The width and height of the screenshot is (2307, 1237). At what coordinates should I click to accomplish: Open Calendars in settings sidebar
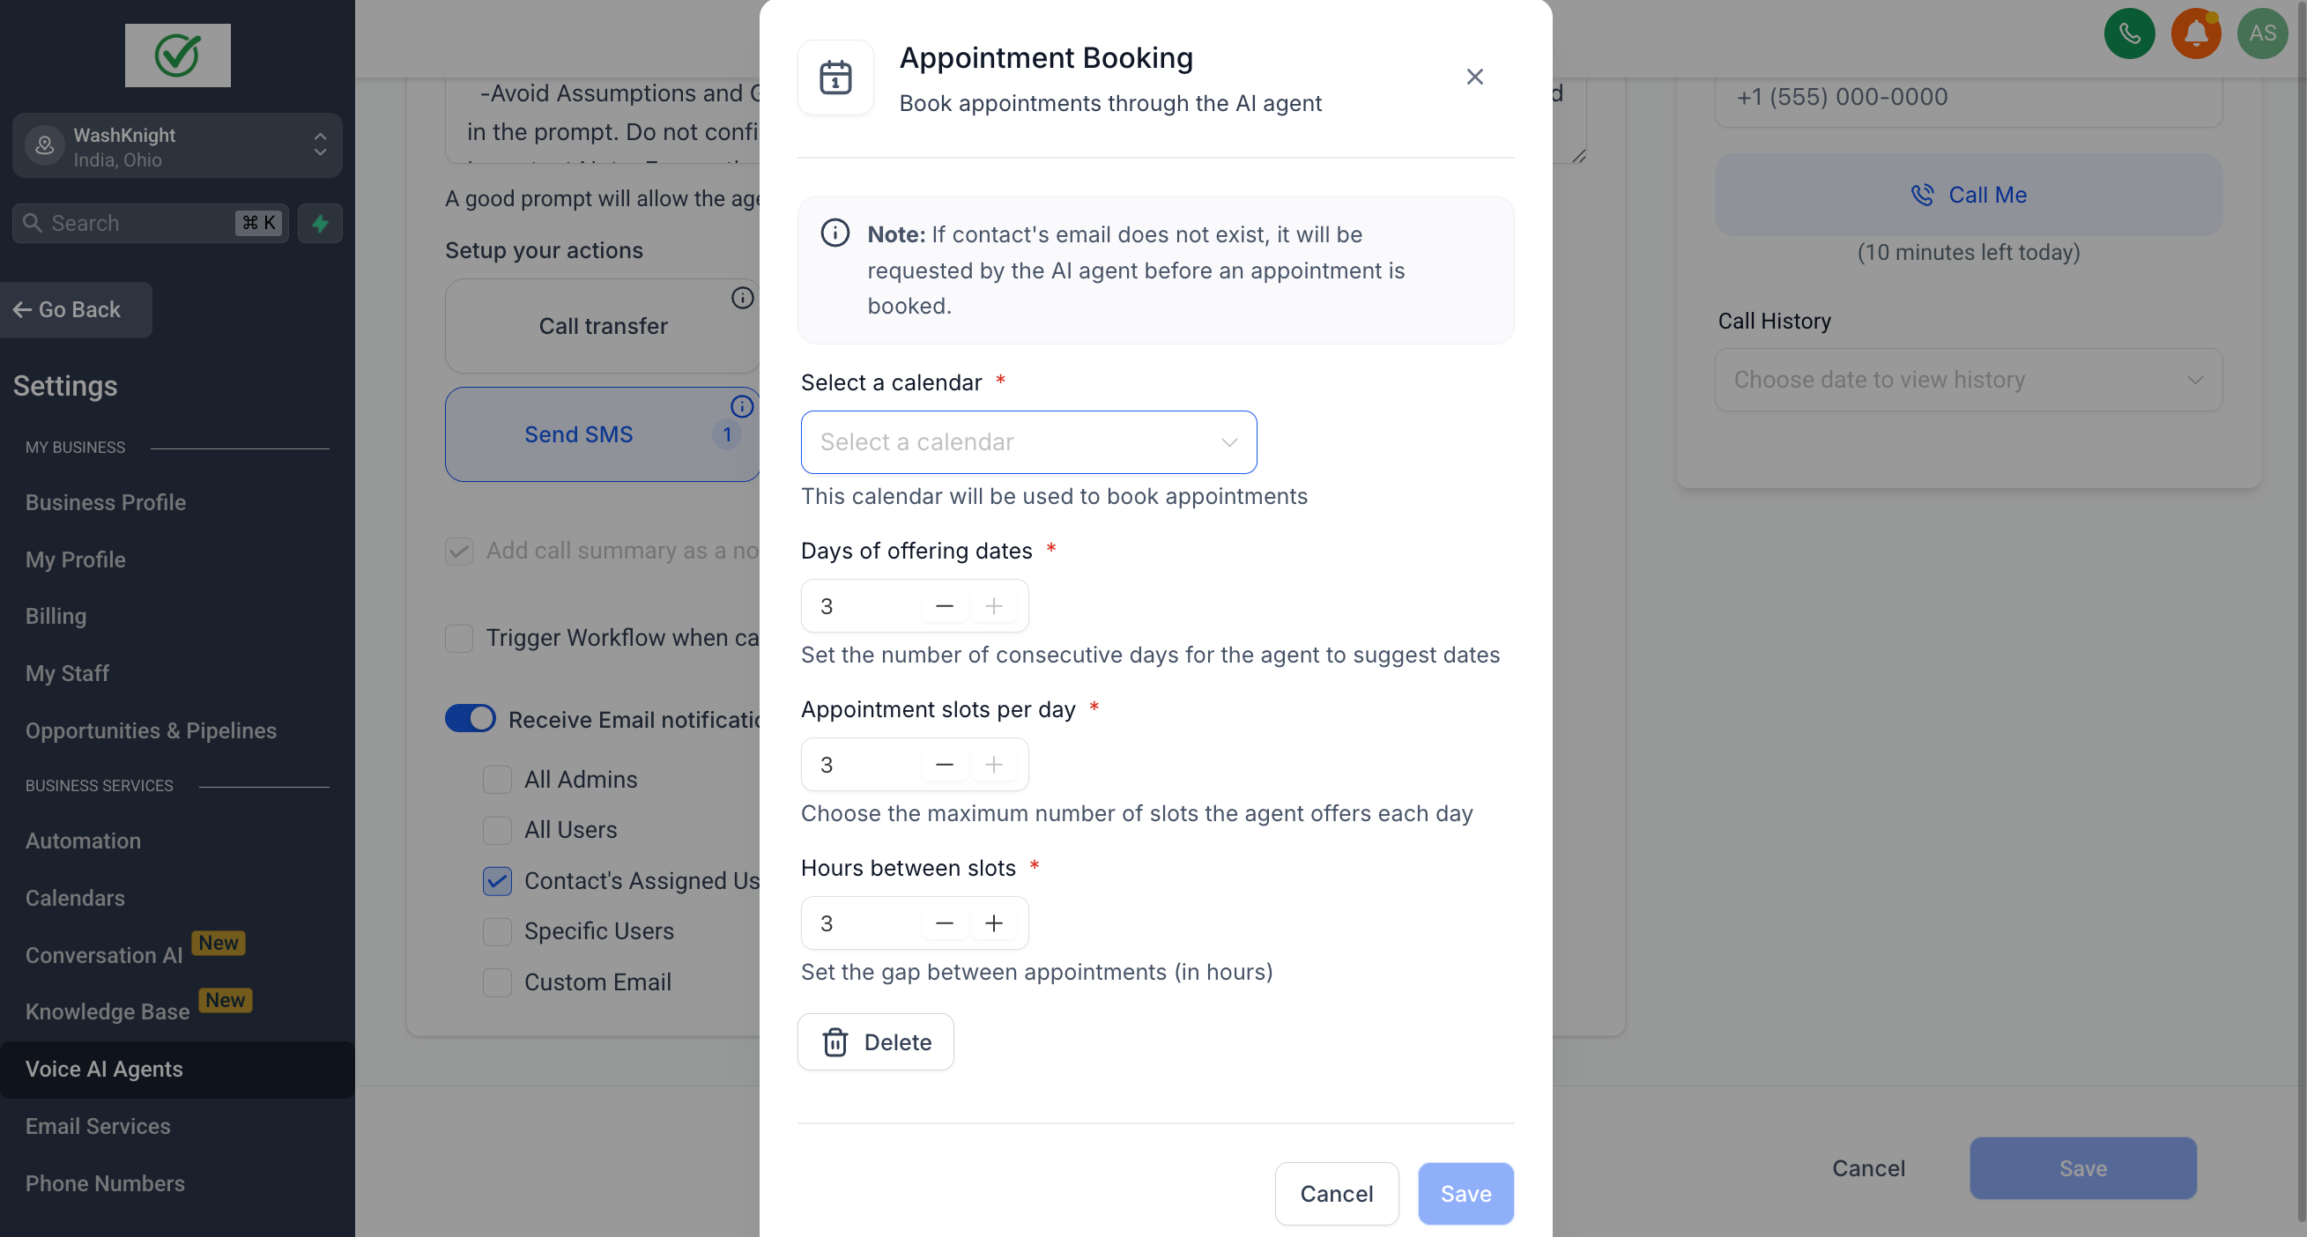(75, 898)
